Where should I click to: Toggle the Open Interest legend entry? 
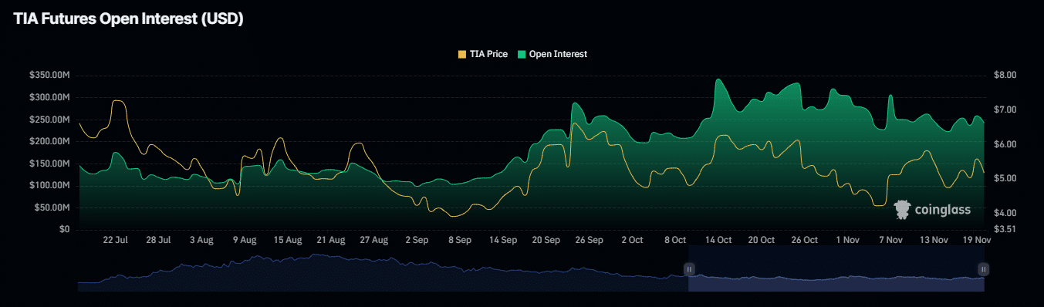click(x=552, y=54)
